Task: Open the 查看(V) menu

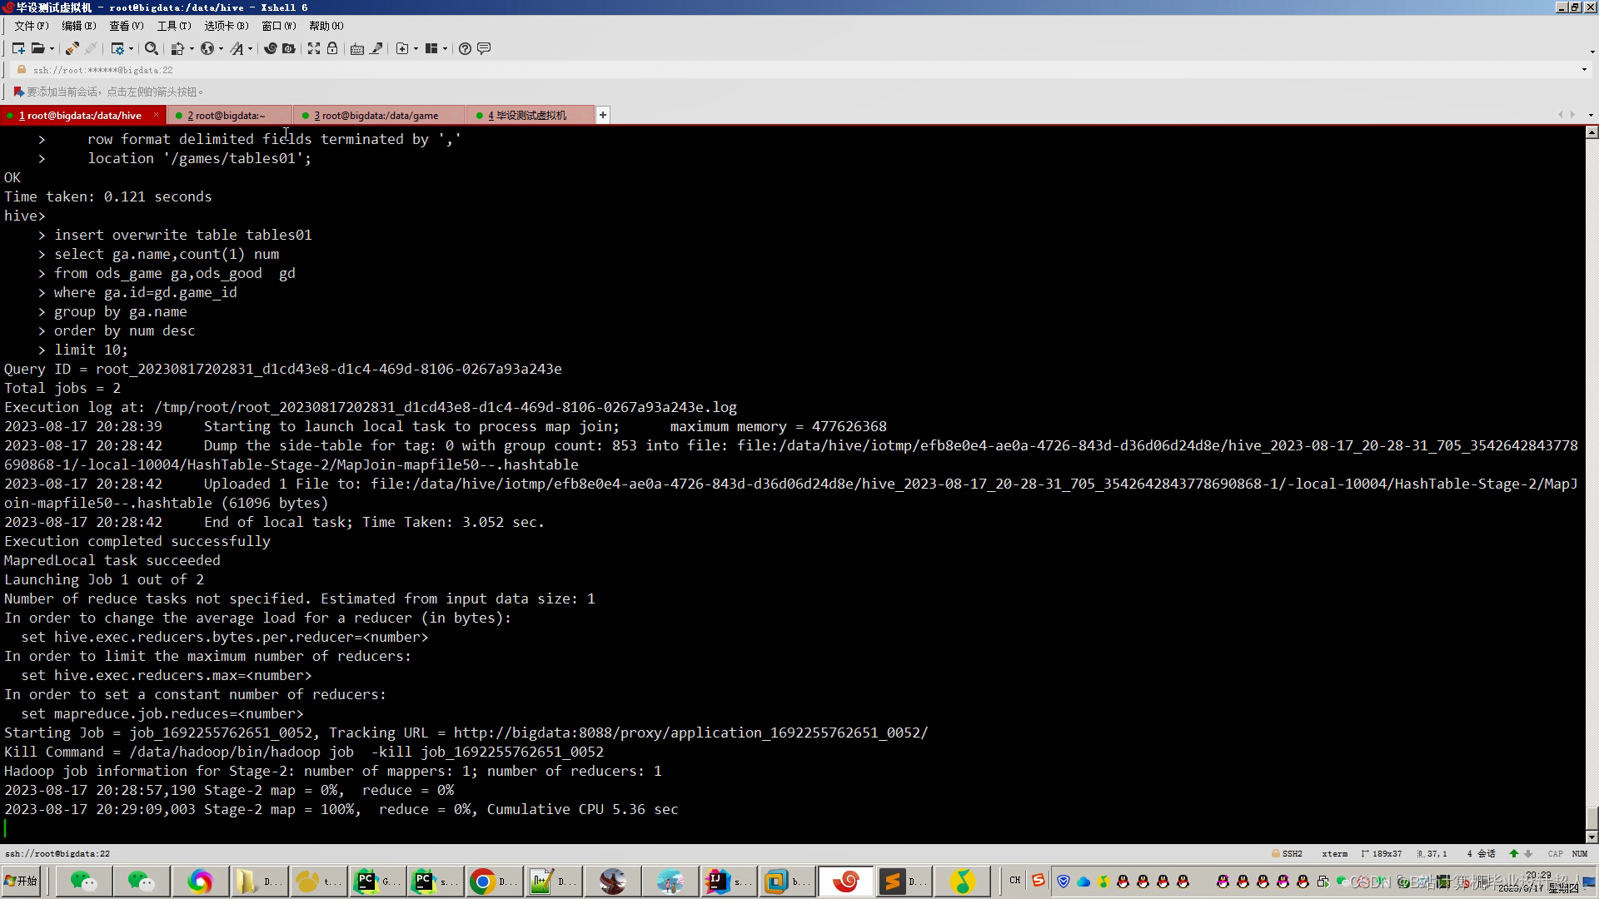Action: 126,26
